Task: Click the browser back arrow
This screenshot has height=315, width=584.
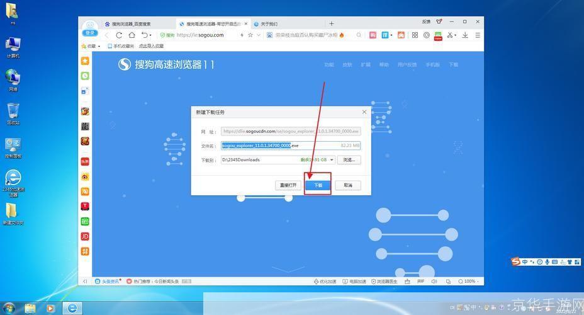Action: 107,35
